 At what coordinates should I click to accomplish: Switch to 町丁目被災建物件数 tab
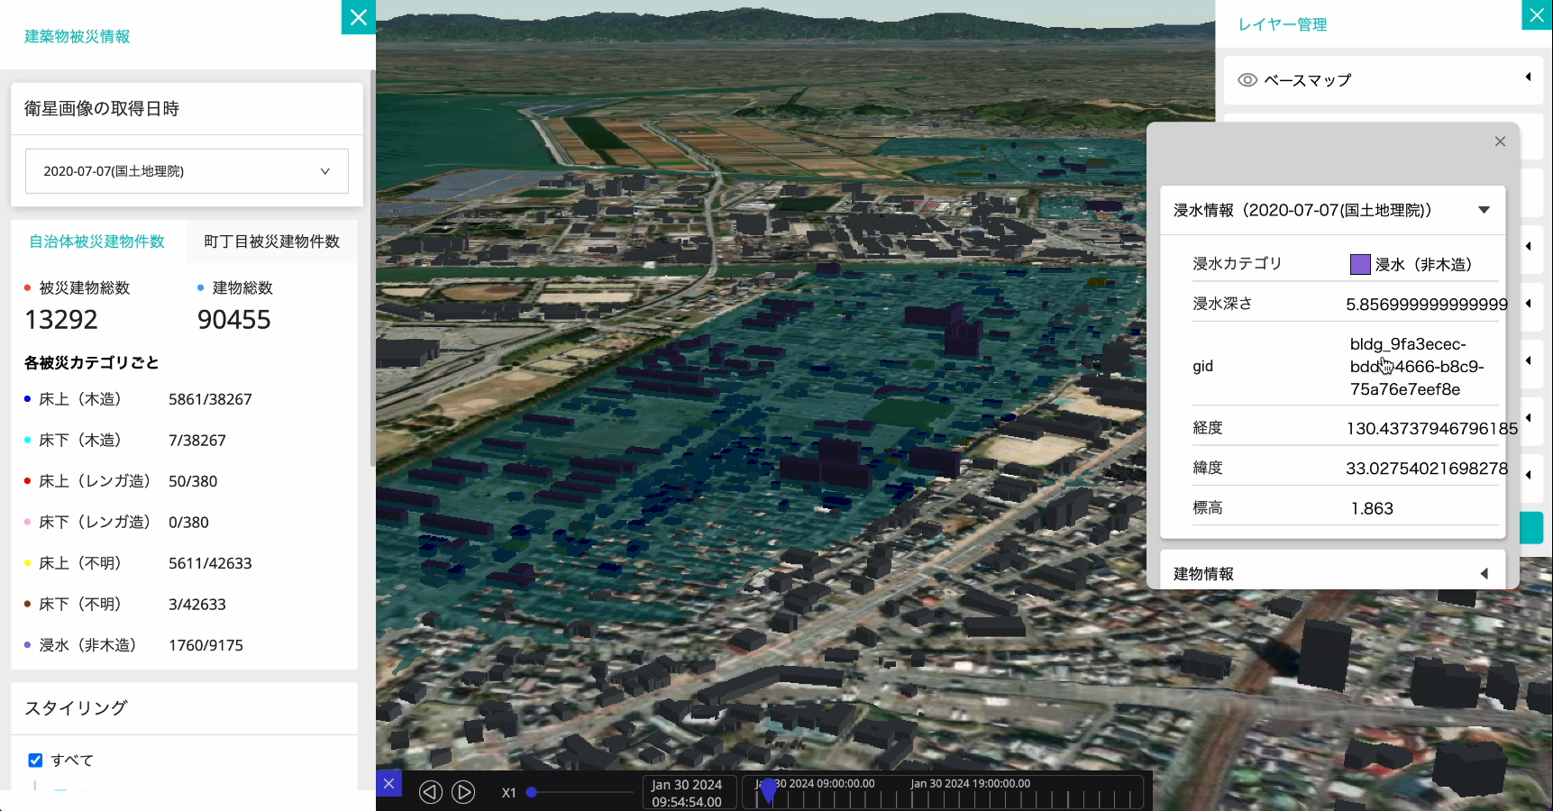(271, 241)
